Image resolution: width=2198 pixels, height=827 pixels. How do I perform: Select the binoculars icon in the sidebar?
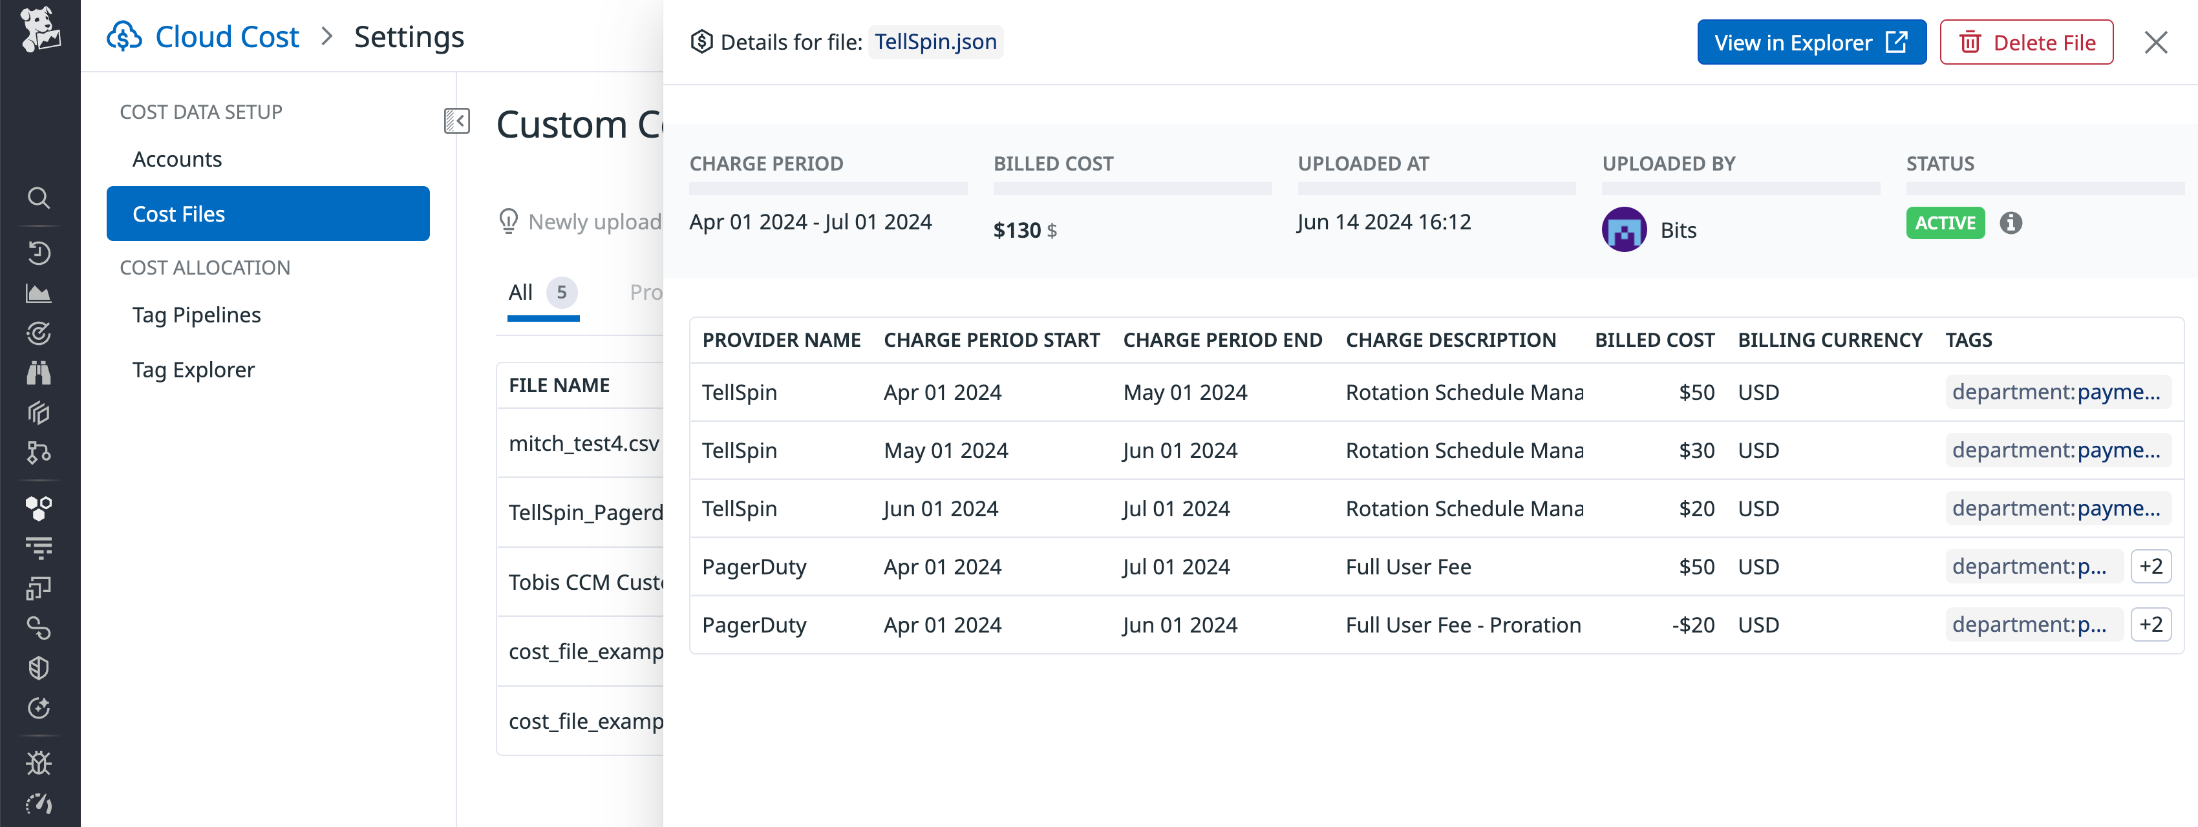39,373
